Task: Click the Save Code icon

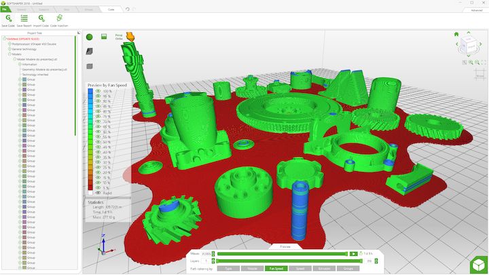Action: point(7,18)
